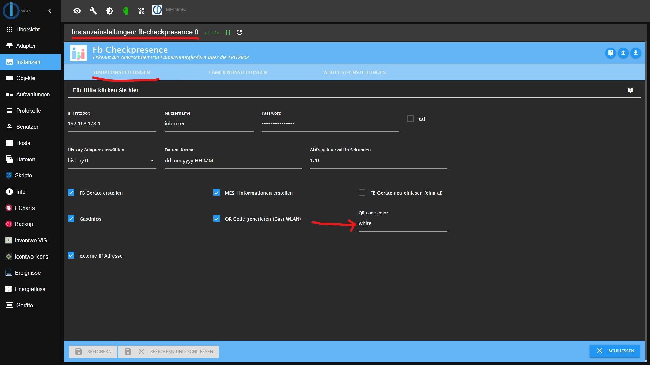Toggle MESH Informationen erstellen checkbox
Screen dimensions: 650x365
click(x=216, y=193)
